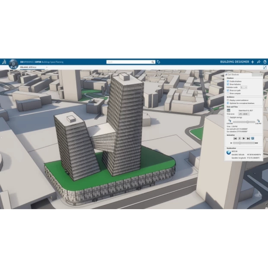Viewport: 268px width, 268px height.
Task: Check the Daylight savings option
Action: (x=228, y=117)
